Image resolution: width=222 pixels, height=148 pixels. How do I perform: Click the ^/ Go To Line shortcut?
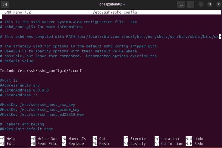169,144
